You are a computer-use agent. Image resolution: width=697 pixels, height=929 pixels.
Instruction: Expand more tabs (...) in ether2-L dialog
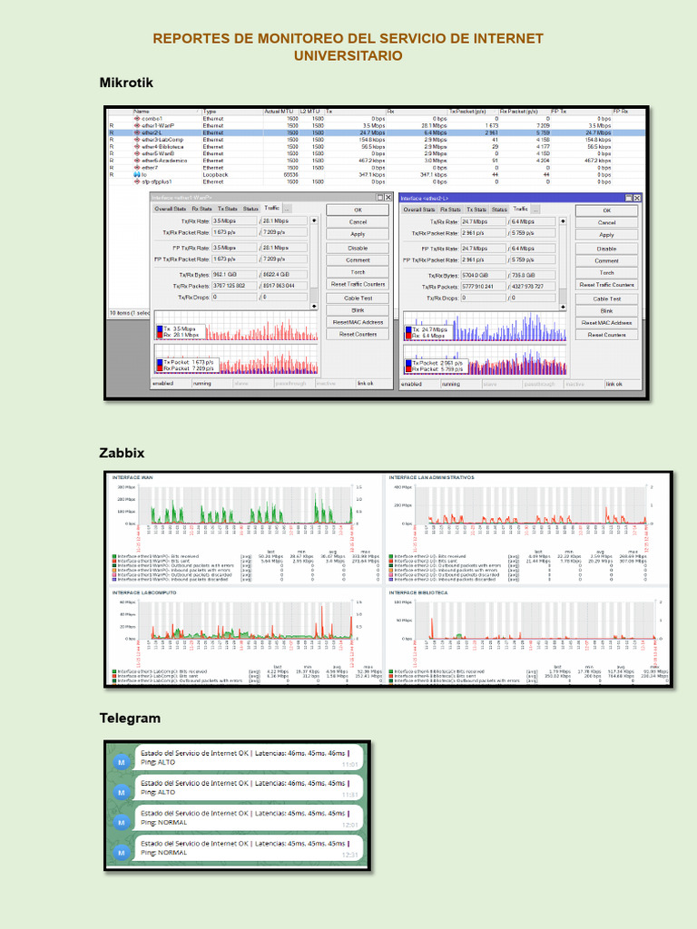pyautogui.click(x=535, y=210)
